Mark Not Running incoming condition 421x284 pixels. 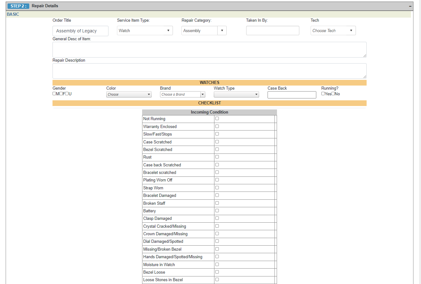point(217,119)
